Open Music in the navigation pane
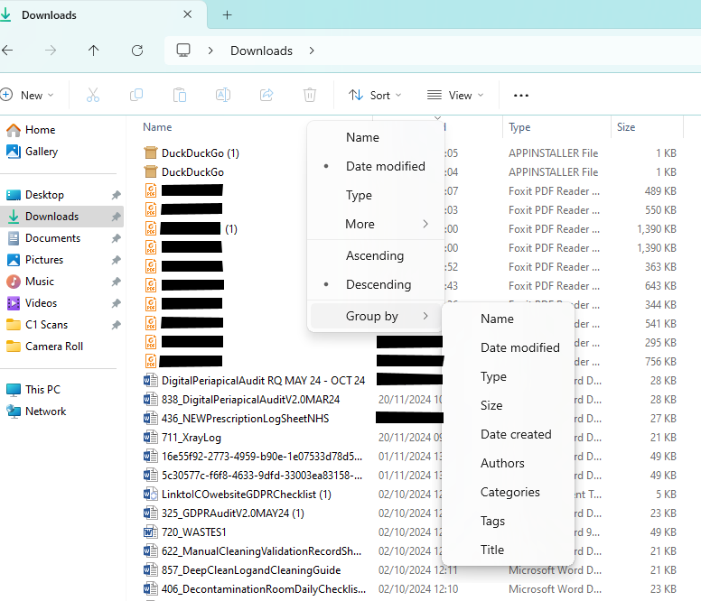The width and height of the screenshot is (701, 601). click(61, 282)
